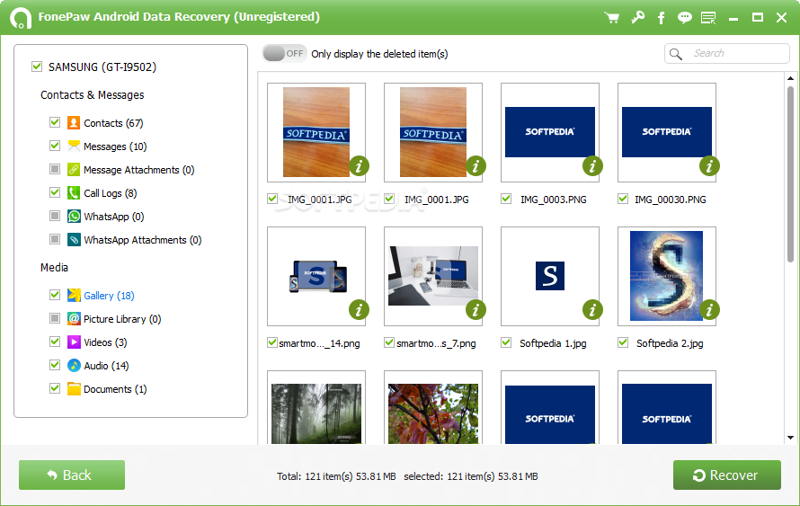
Task: Uncheck the Softpedia 2.jpg file checkbox
Action: tap(623, 342)
